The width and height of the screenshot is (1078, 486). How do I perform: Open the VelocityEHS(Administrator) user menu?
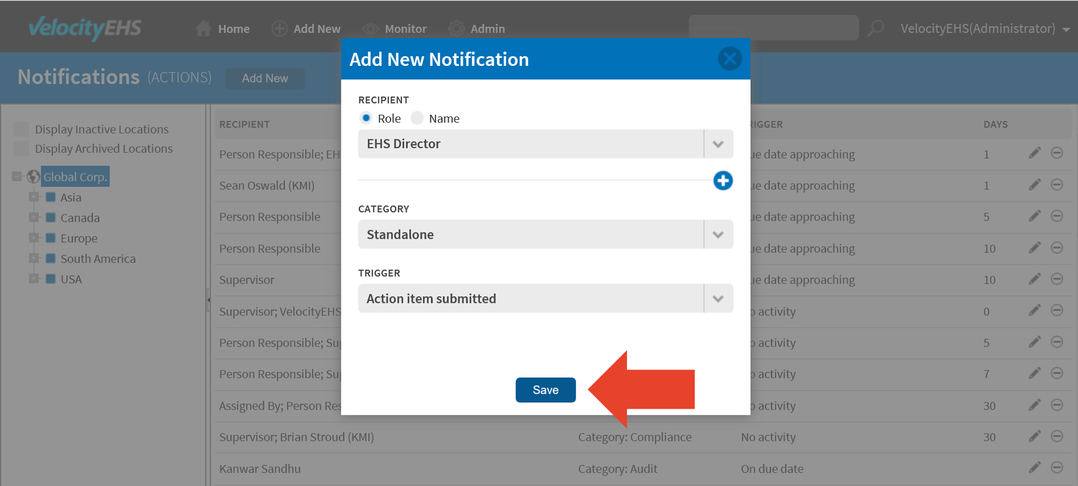coord(985,28)
